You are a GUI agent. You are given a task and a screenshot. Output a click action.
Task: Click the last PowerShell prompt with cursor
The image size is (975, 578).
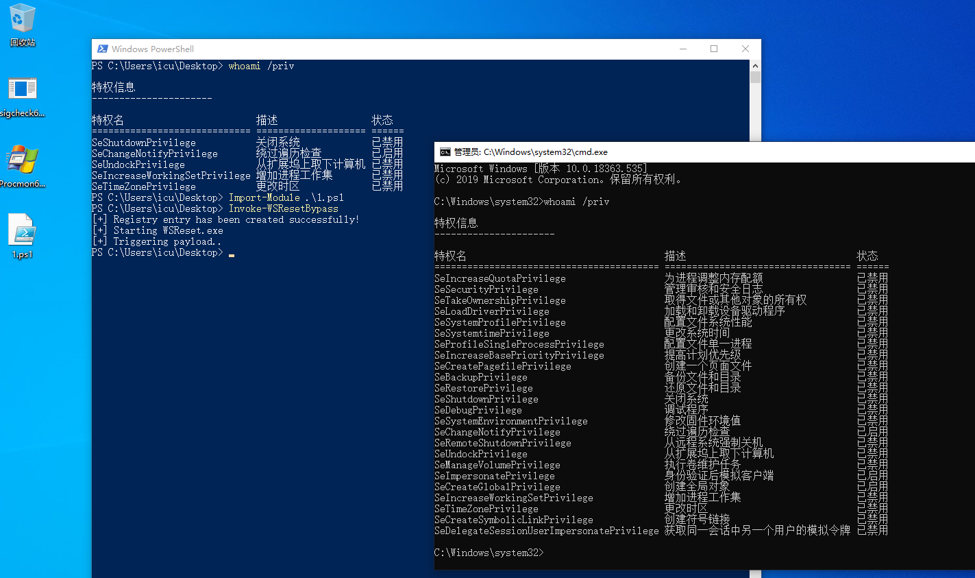pos(163,252)
